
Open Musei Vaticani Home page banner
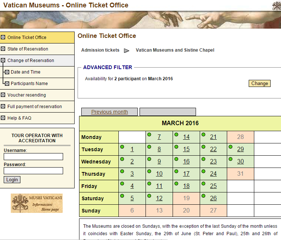coord(37,203)
